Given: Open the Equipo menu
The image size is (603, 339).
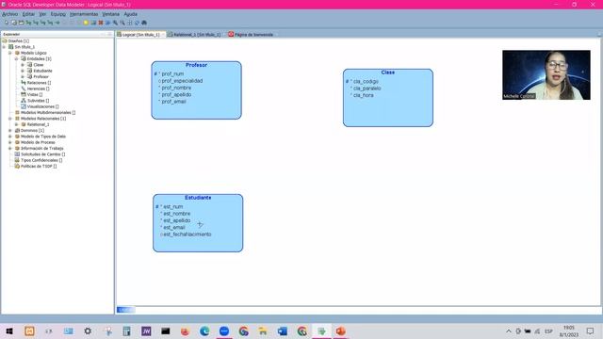Looking at the screenshot, I should coord(58,14).
